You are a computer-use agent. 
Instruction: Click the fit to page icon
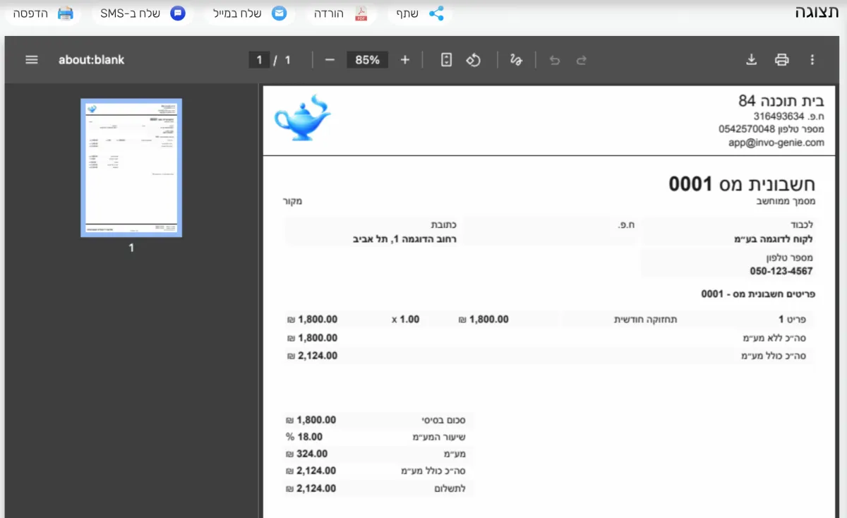tap(446, 60)
